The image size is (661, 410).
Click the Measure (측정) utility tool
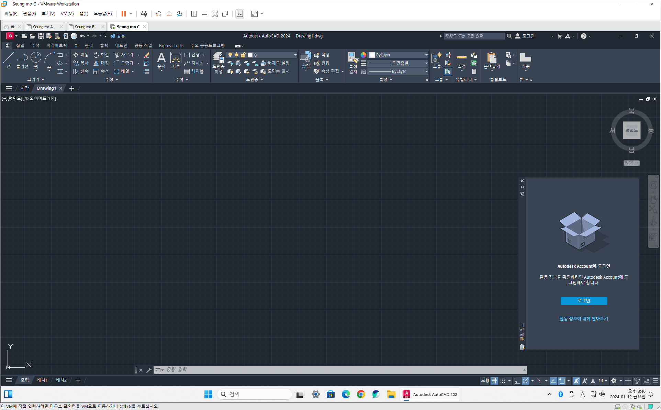tap(461, 61)
